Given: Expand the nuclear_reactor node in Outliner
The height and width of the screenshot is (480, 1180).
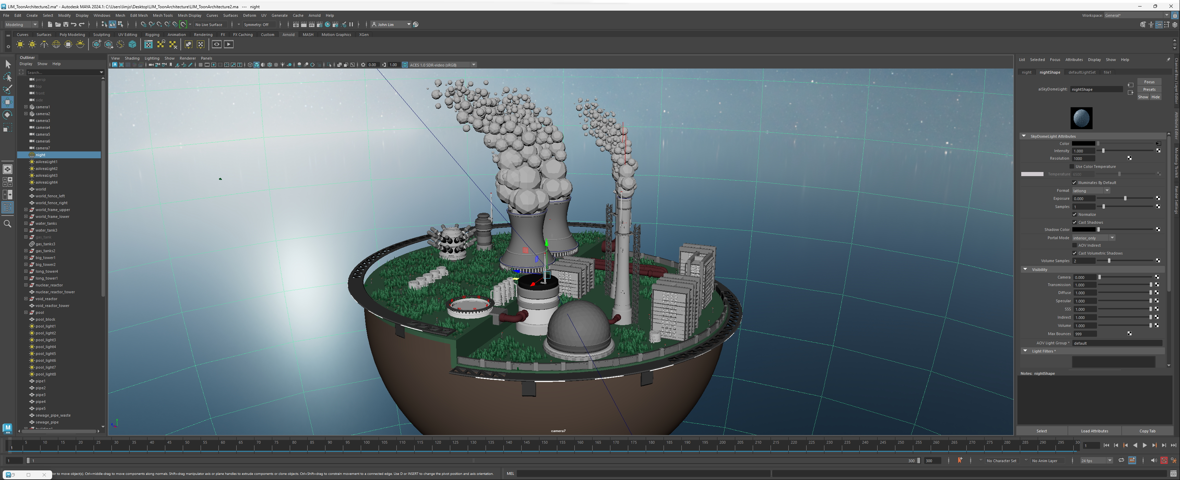Looking at the screenshot, I should (26, 285).
